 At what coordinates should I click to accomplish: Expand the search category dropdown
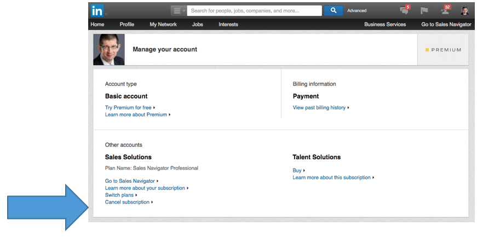point(179,10)
